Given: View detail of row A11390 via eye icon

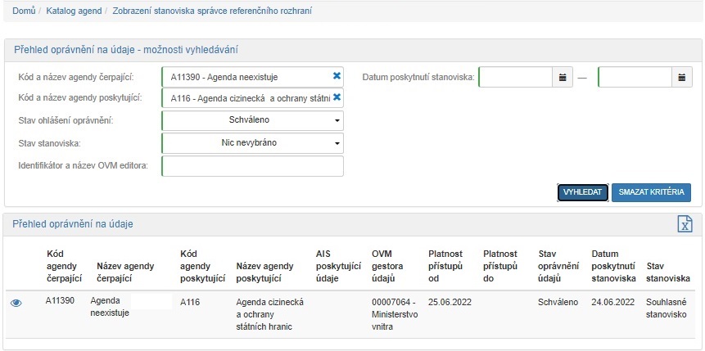Looking at the screenshot, I should pos(16,304).
